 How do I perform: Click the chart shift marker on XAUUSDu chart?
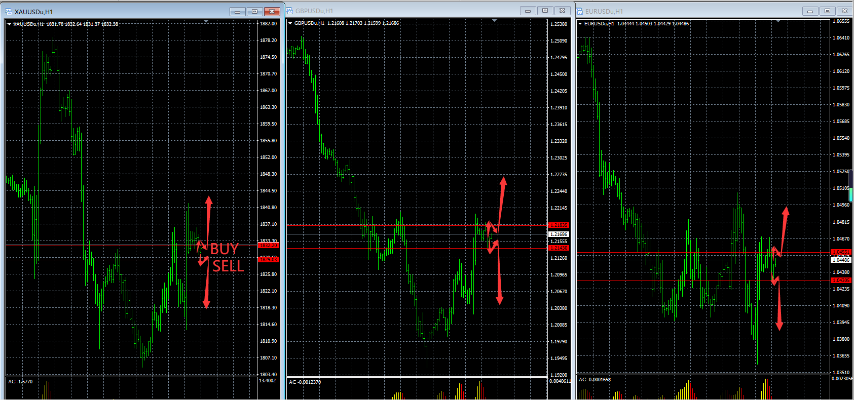coord(206,22)
